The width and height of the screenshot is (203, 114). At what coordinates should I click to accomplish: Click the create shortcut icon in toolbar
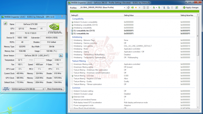[x=177, y=8]
